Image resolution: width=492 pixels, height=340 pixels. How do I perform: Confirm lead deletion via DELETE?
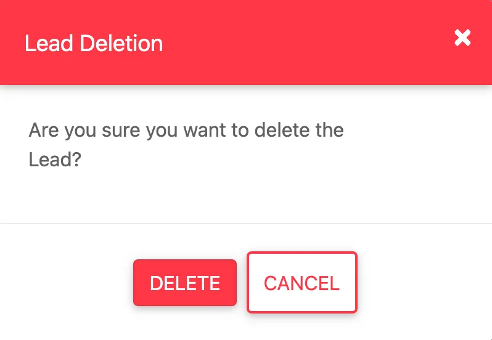pyautogui.click(x=185, y=283)
